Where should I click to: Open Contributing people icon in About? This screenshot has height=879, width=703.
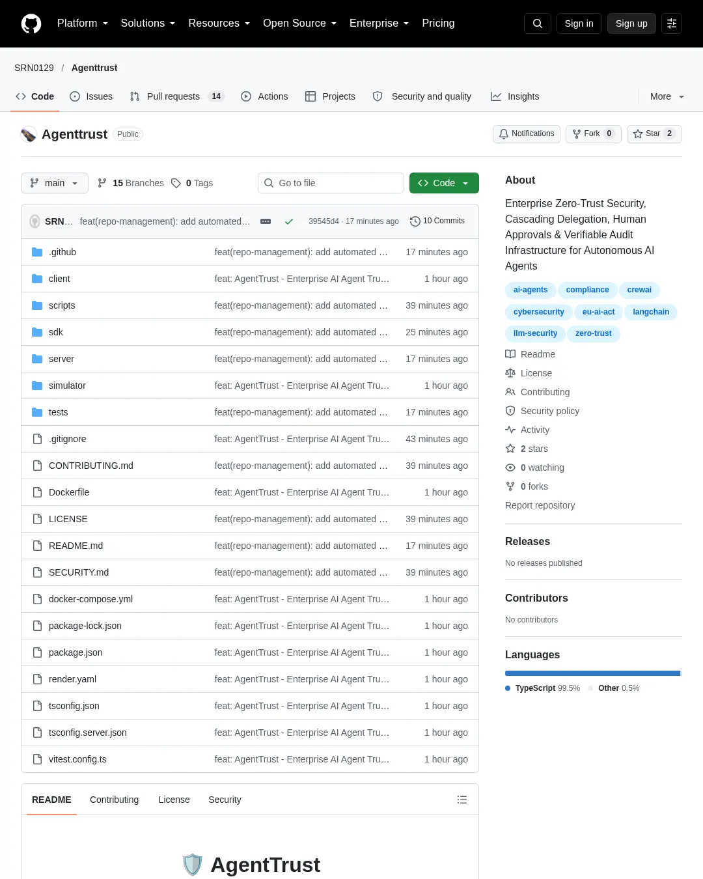(510, 392)
